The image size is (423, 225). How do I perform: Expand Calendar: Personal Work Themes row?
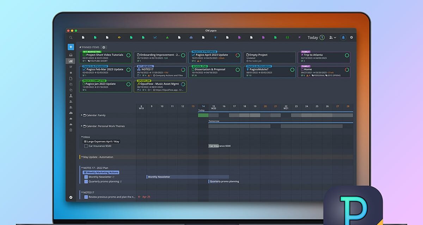pos(82,126)
